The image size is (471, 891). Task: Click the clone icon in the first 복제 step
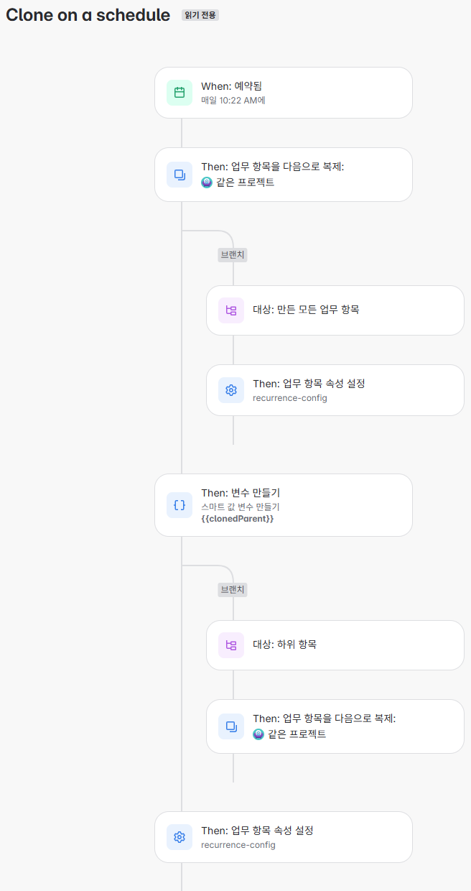click(x=179, y=175)
